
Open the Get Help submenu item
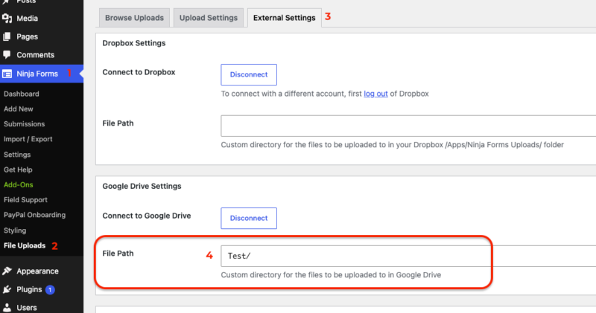pyautogui.click(x=18, y=170)
